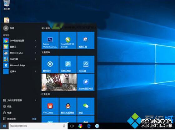The height and width of the screenshot is (130, 175).
Task: Launch the WeChat tile
Action: coord(86,106)
